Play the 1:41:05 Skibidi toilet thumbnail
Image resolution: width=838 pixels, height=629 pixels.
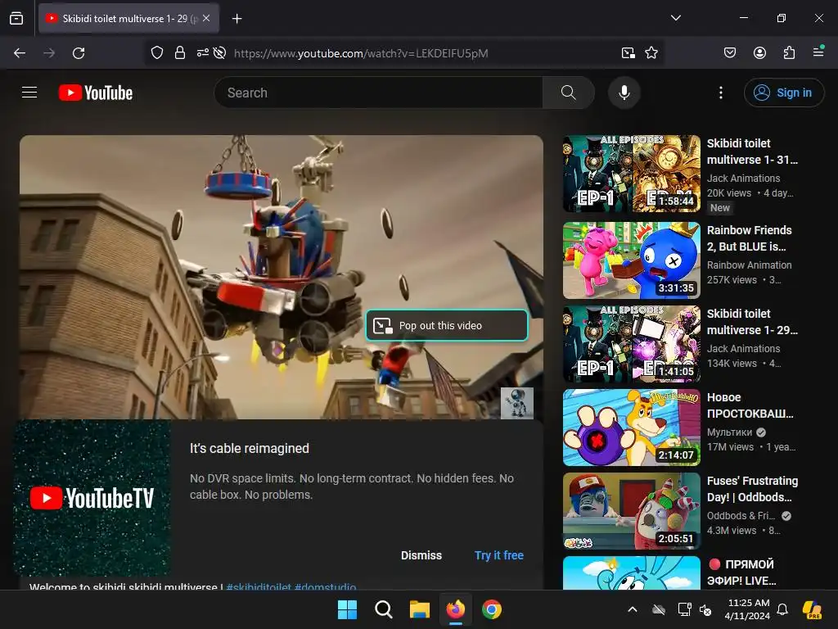click(631, 344)
